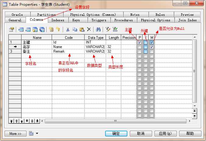Click the jump-to-bottom button below the vertical scrollbar
The height and width of the screenshot is (141, 206).
pyautogui.click(x=194, y=116)
